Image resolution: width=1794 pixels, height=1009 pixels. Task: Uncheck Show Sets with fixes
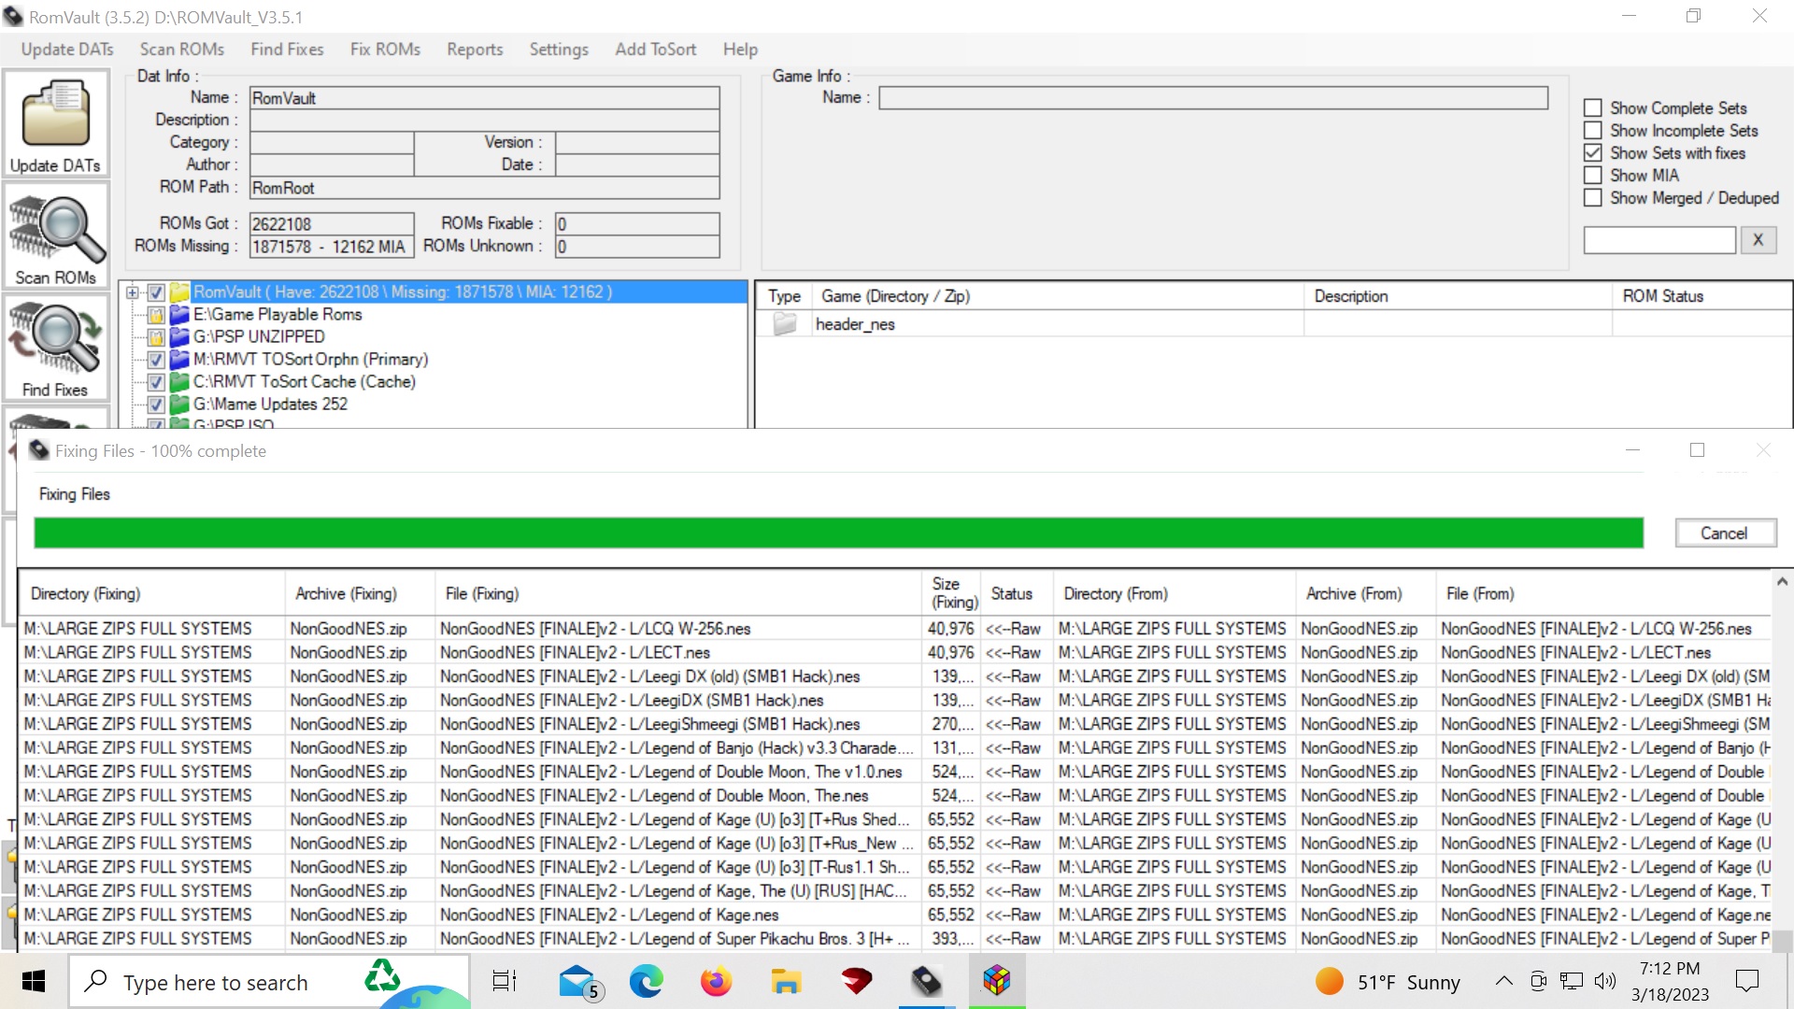(1593, 153)
